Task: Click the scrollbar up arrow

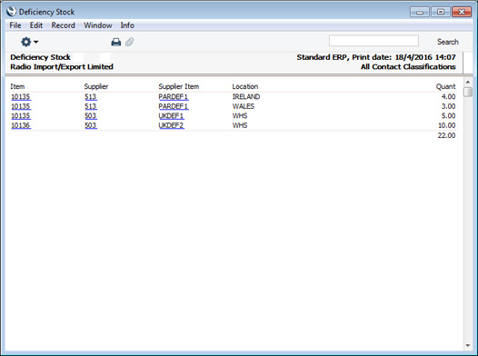Action: click(468, 82)
